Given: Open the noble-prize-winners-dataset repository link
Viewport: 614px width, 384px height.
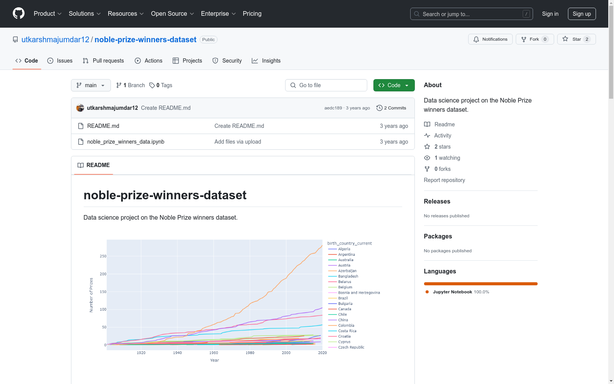Looking at the screenshot, I should pos(145,40).
